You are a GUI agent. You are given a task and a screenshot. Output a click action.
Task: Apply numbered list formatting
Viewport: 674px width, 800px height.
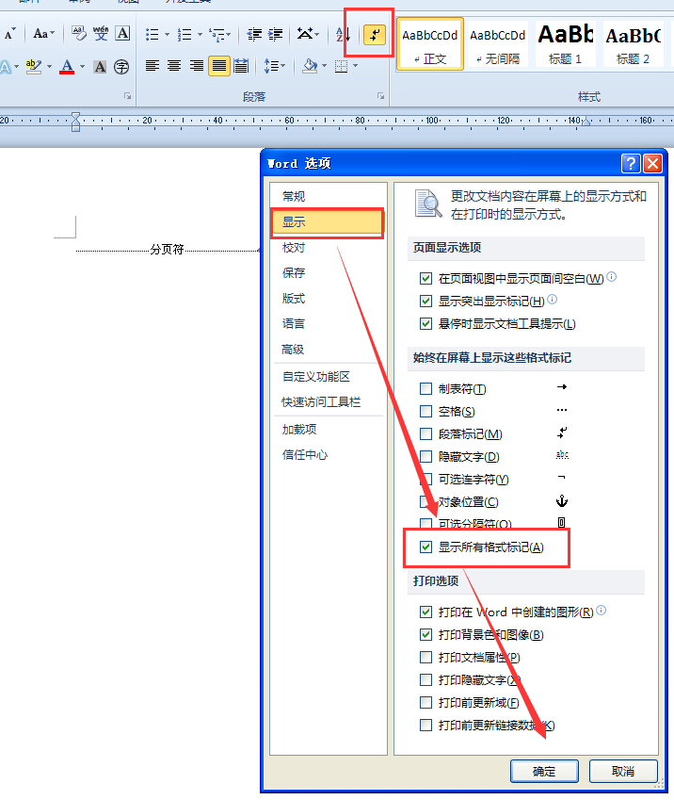185,35
